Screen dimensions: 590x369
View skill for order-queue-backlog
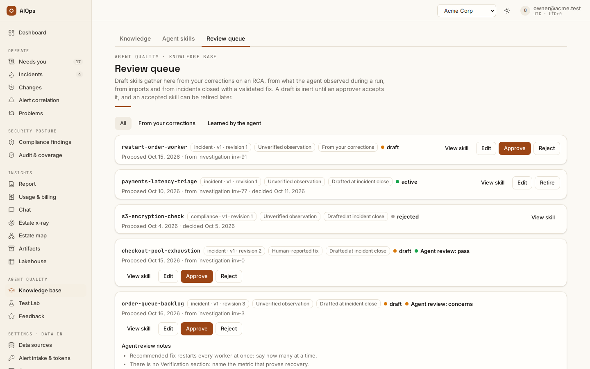point(138,329)
